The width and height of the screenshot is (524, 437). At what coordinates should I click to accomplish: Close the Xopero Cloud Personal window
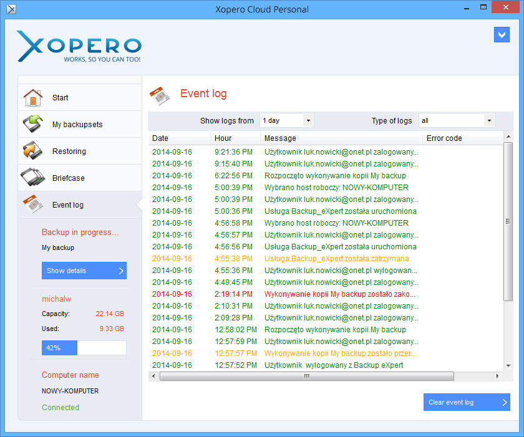pyautogui.click(x=506, y=7)
